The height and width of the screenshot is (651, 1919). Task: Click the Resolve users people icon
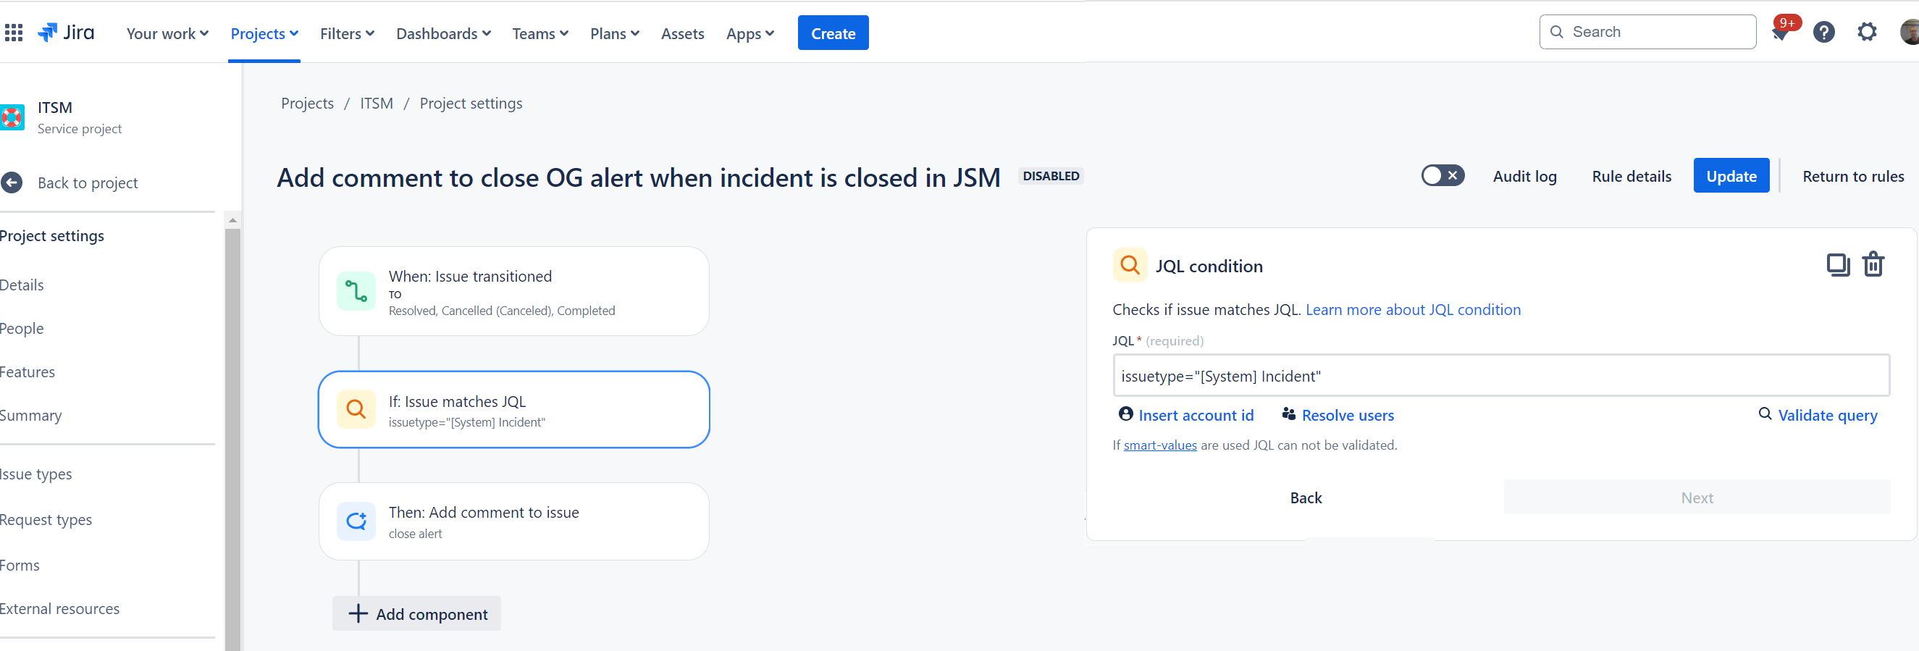(x=1289, y=413)
